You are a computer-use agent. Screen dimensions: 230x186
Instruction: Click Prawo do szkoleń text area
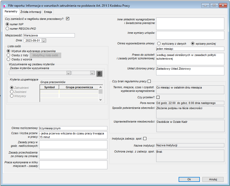pos(190,59)
